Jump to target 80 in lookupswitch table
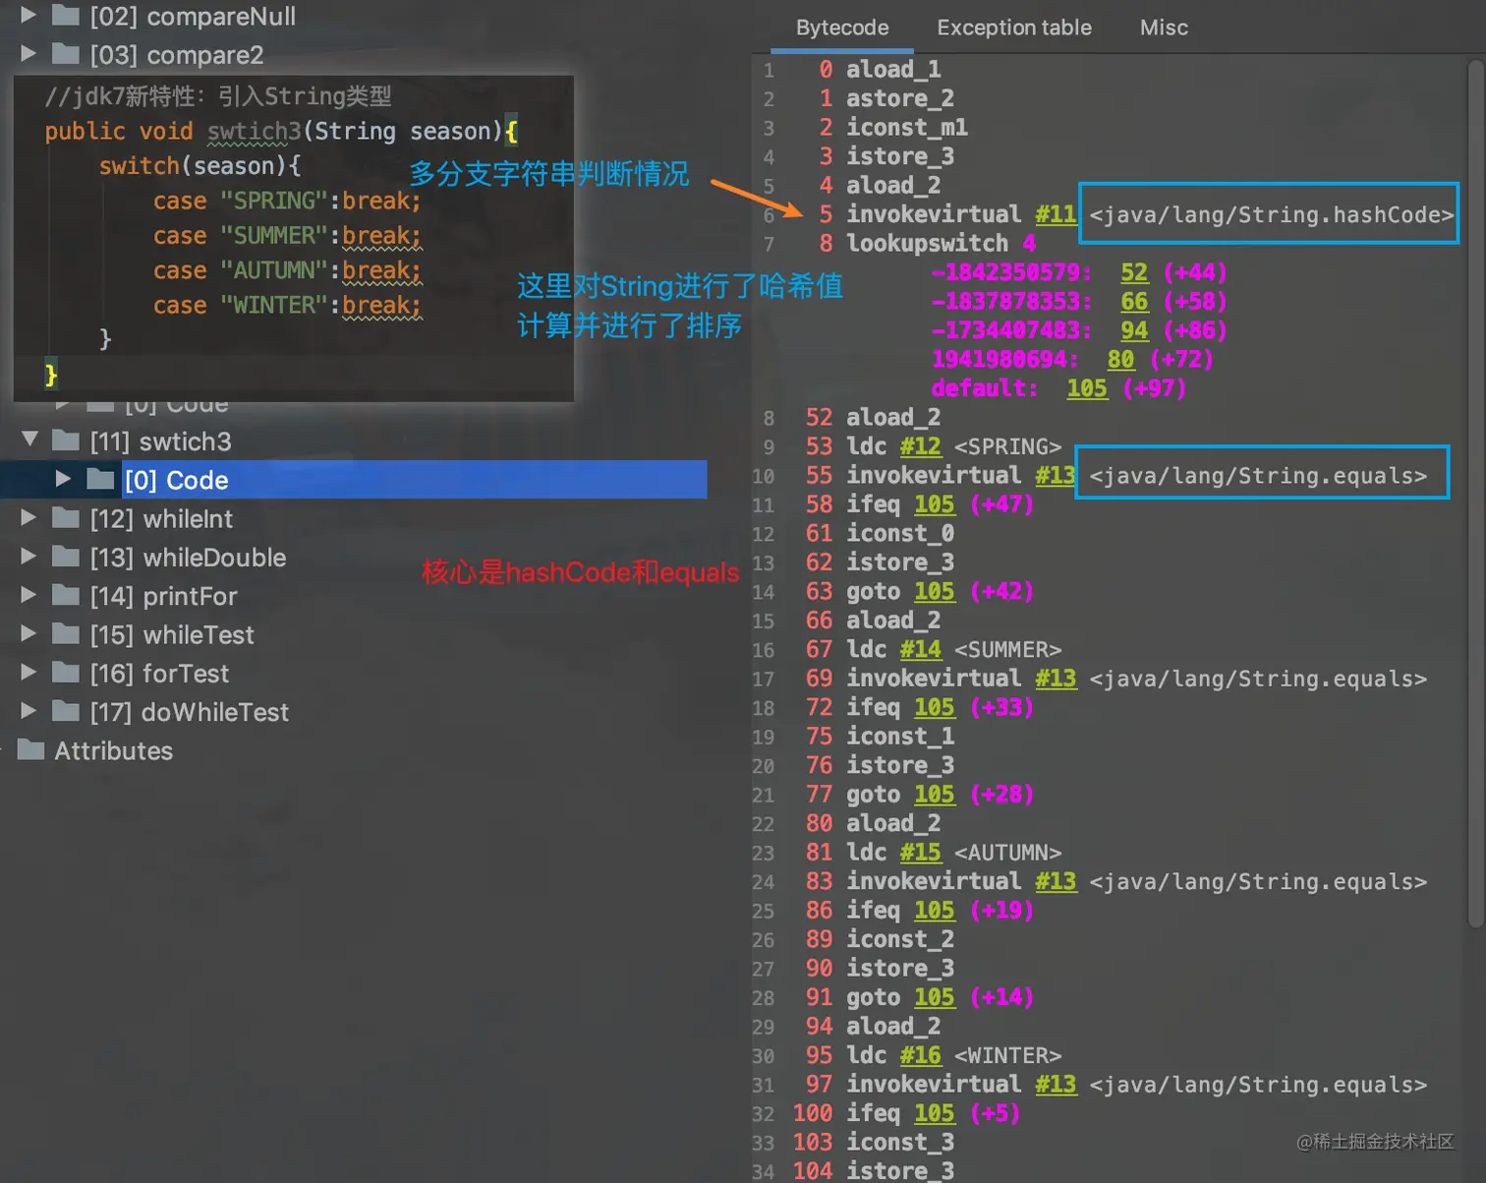This screenshot has height=1183, width=1486. pos(1120,360)
